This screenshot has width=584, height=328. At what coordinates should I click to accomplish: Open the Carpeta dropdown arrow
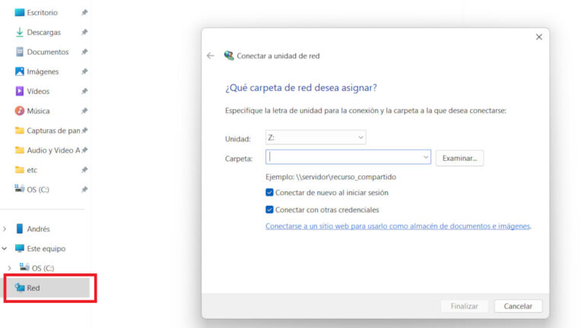coord(425,157)
